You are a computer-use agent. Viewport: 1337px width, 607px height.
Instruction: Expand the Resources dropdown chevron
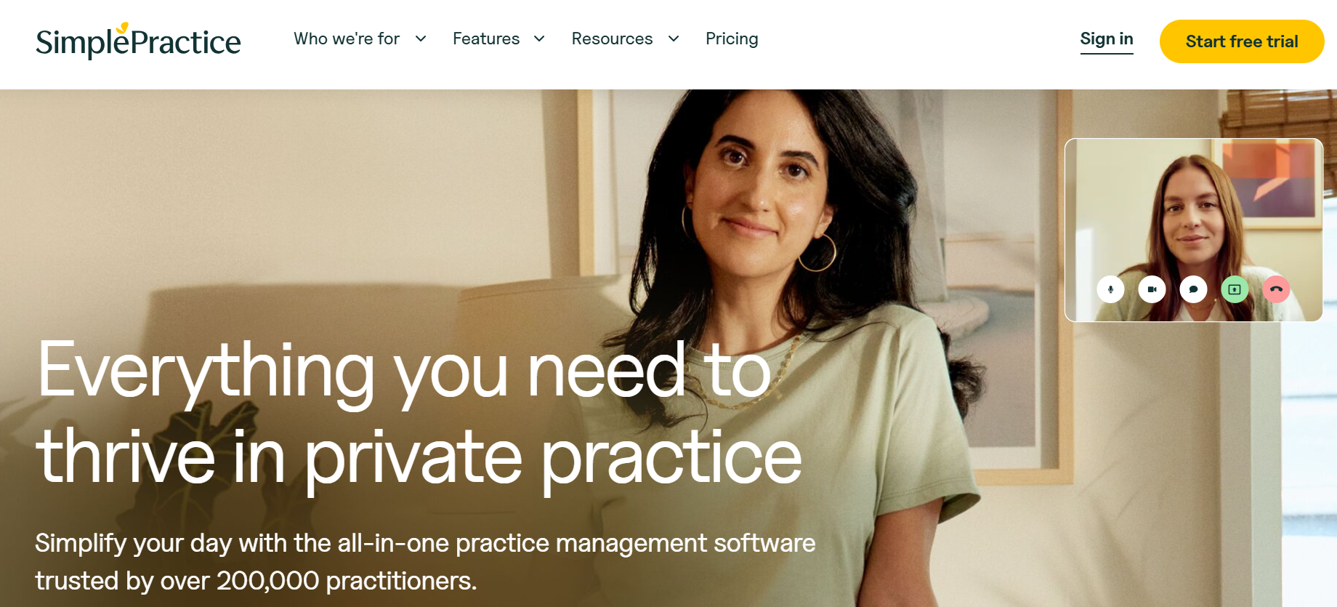(674, 39)
